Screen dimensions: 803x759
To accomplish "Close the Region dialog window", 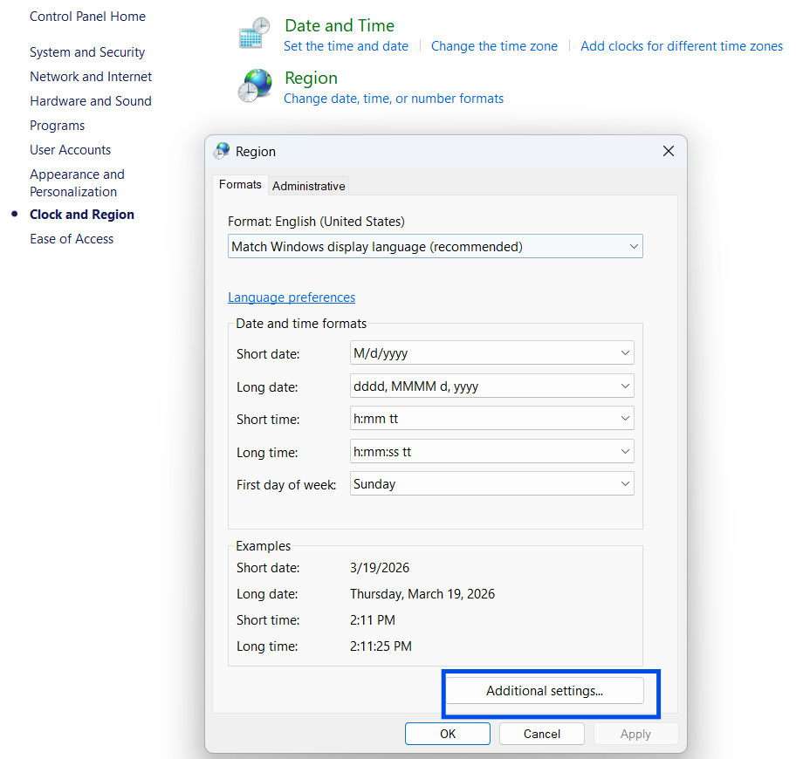I will click(x=669, y=151).
